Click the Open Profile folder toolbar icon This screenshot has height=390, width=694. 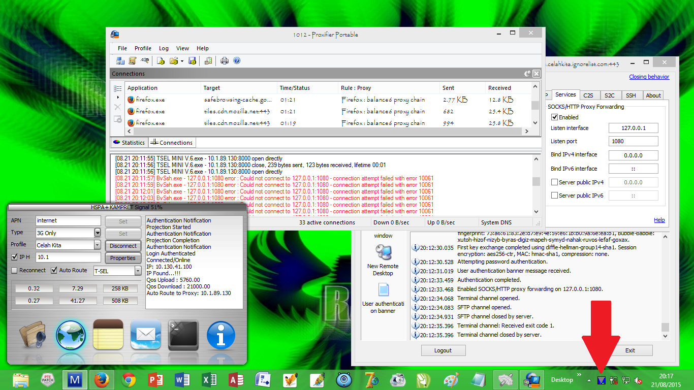[174, 61]
